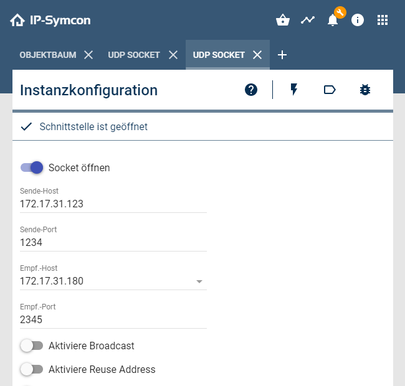The image size is (405, 386).
Task: Click the IP-Symcon home logo icon
Action: (x=17, y=21)
